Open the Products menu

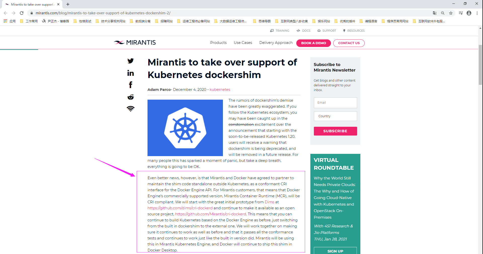pos(218,43)
